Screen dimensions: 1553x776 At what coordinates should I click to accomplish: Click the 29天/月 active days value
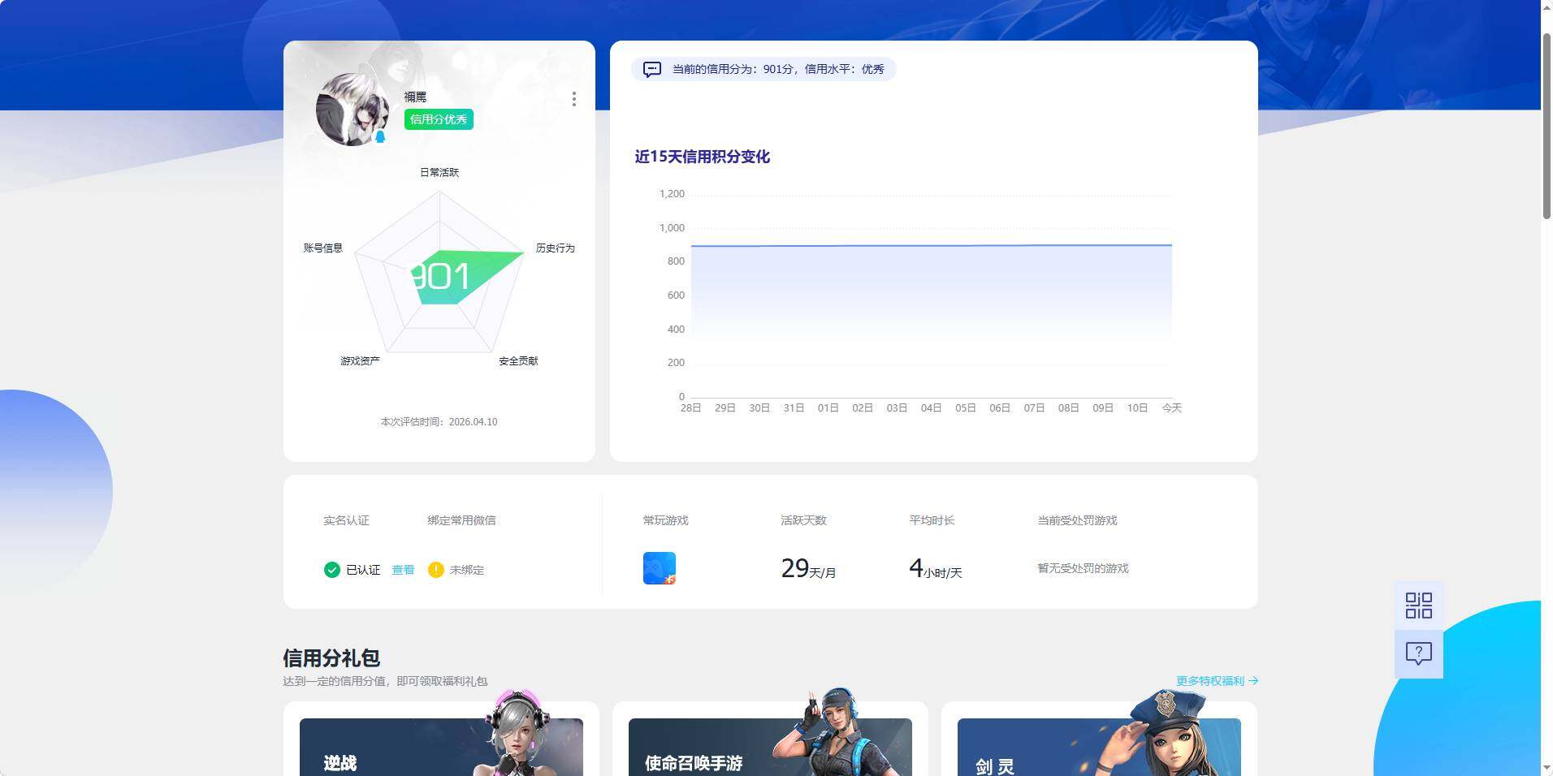(808, 568)
